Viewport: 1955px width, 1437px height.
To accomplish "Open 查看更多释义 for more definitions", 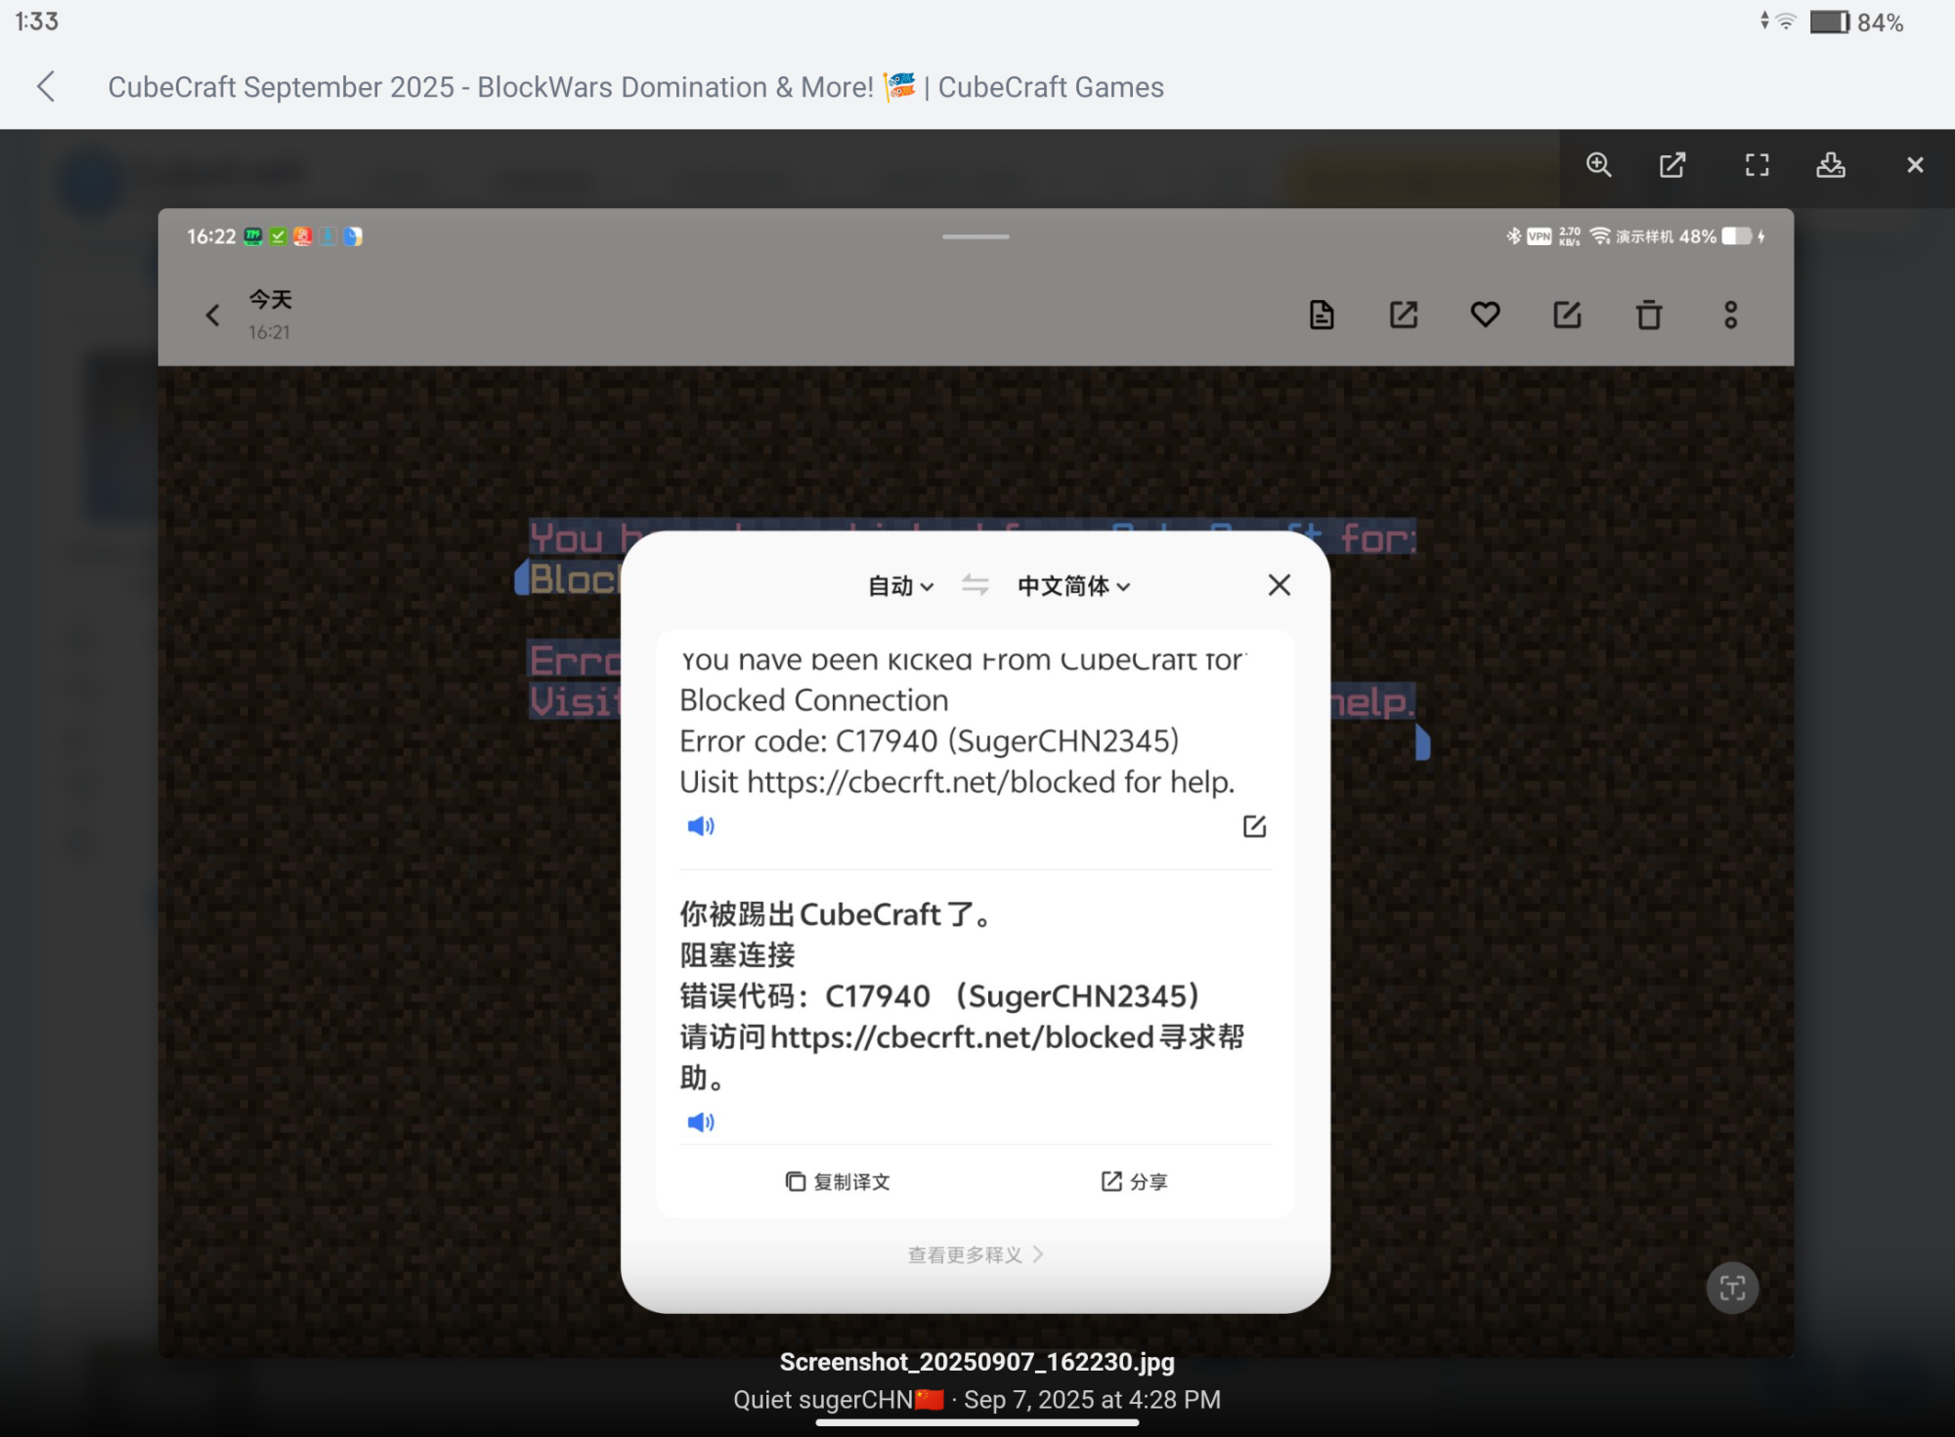I will pos(976,1254).
